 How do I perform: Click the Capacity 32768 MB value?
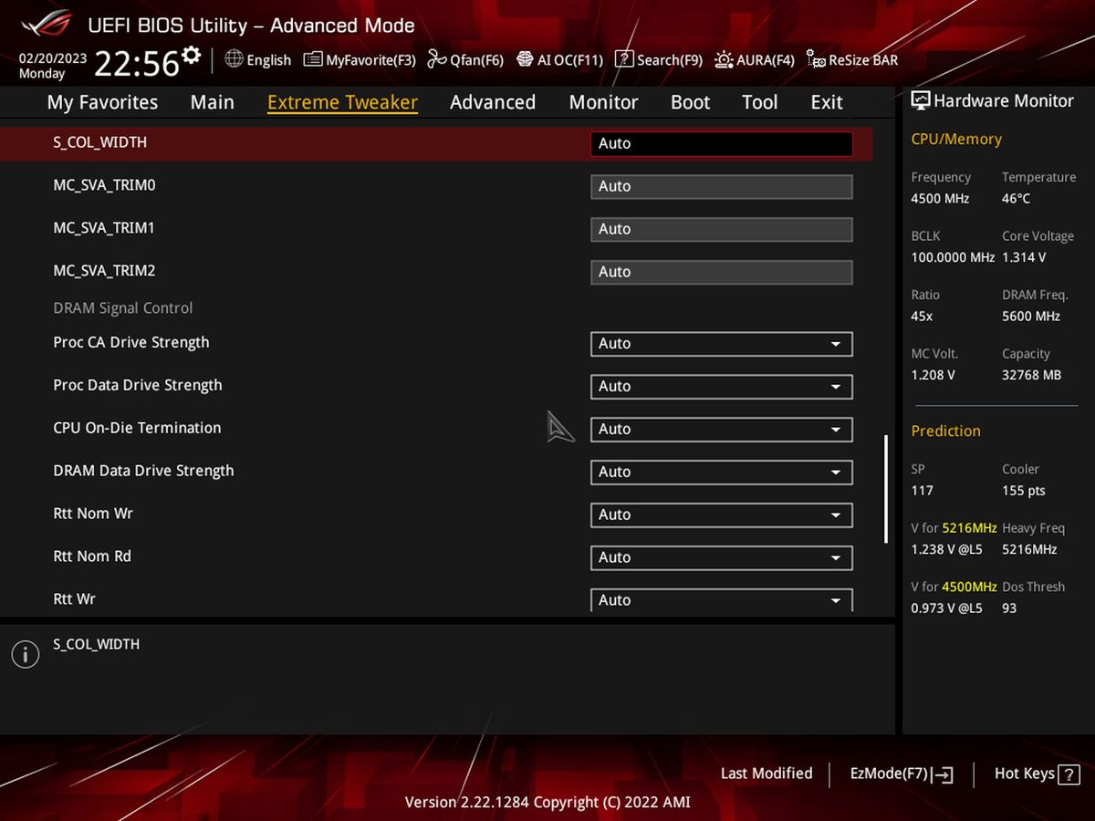(1031, 375)
